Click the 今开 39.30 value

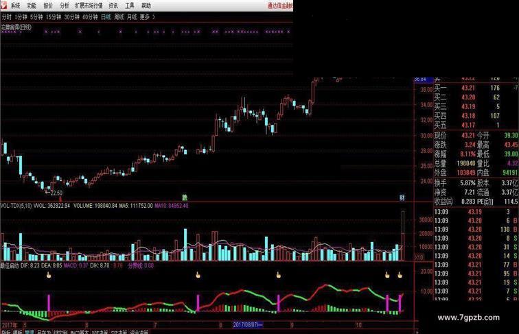(x=511, y=136)
